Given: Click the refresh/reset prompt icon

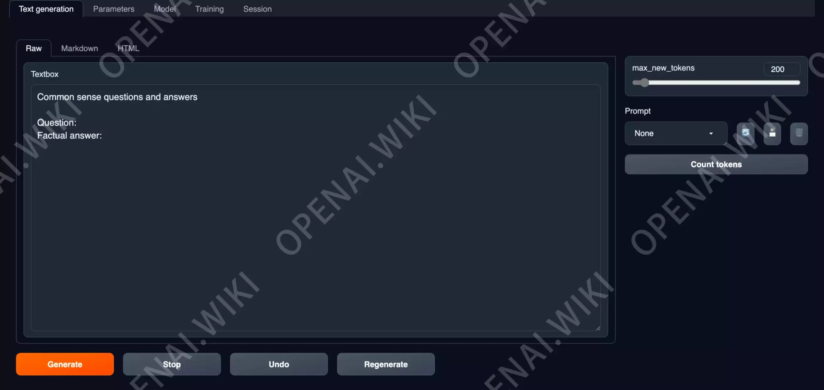Looking at the screenshot, I should (746, 133).
